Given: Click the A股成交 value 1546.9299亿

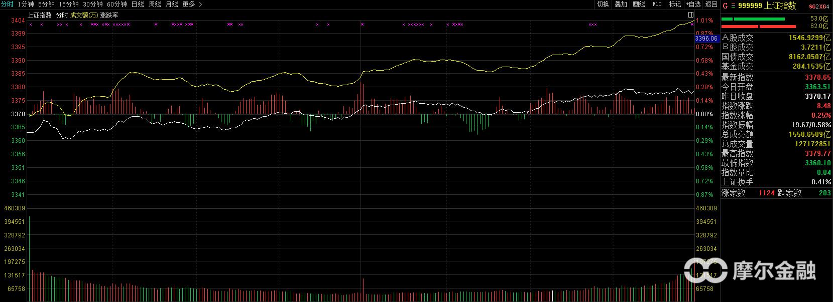Looking at the screenshot, I should [809, 38].
